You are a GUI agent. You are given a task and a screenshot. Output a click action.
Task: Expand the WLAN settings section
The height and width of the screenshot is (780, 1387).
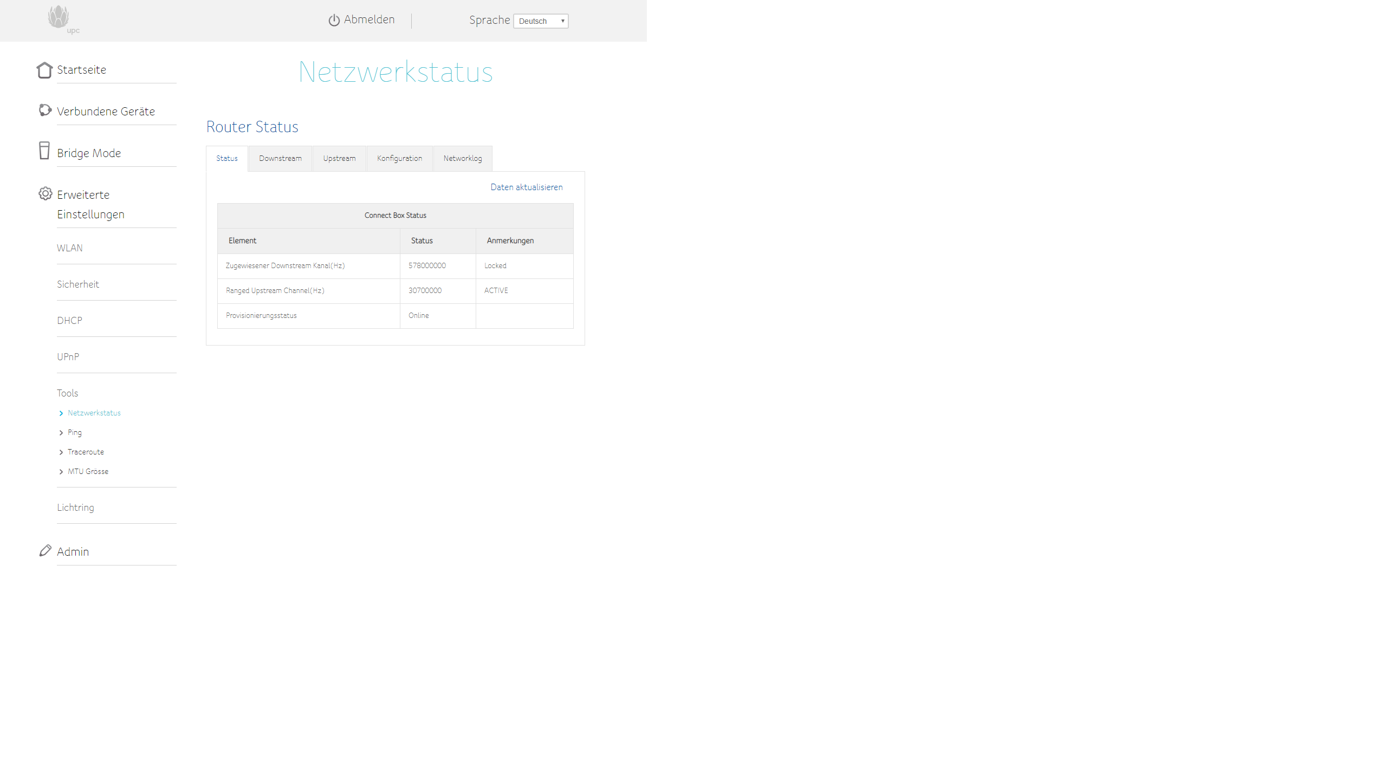70,248
